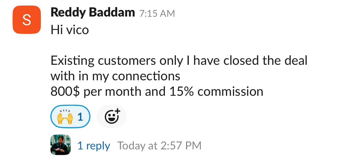Image resolution: width=346 pixels, height=165 pixels.
Task: Click the Hi vico greeting text
Action: pyautogui.click(x=70, y=30)
